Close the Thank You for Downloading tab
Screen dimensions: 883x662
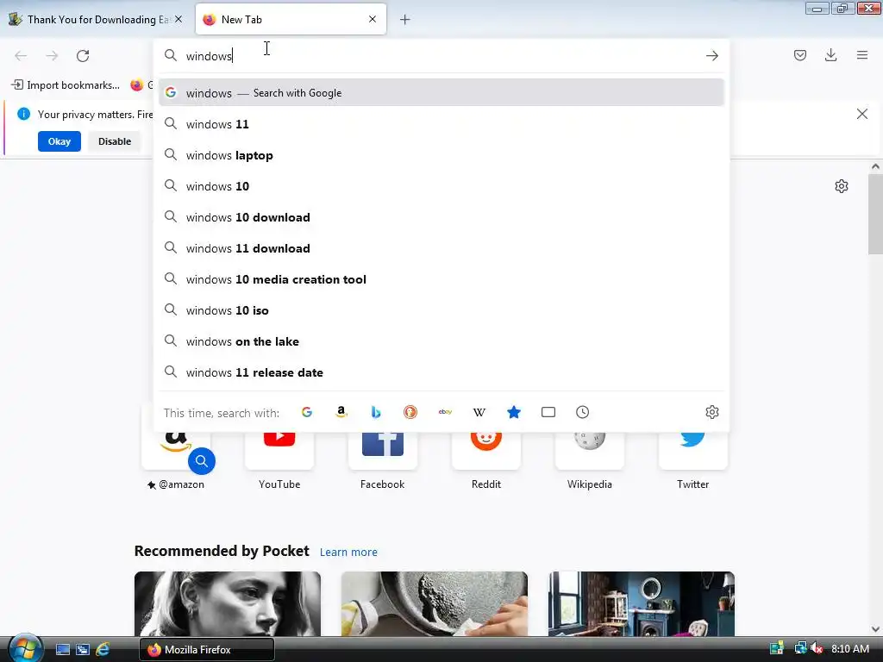[x=178, y=19]
